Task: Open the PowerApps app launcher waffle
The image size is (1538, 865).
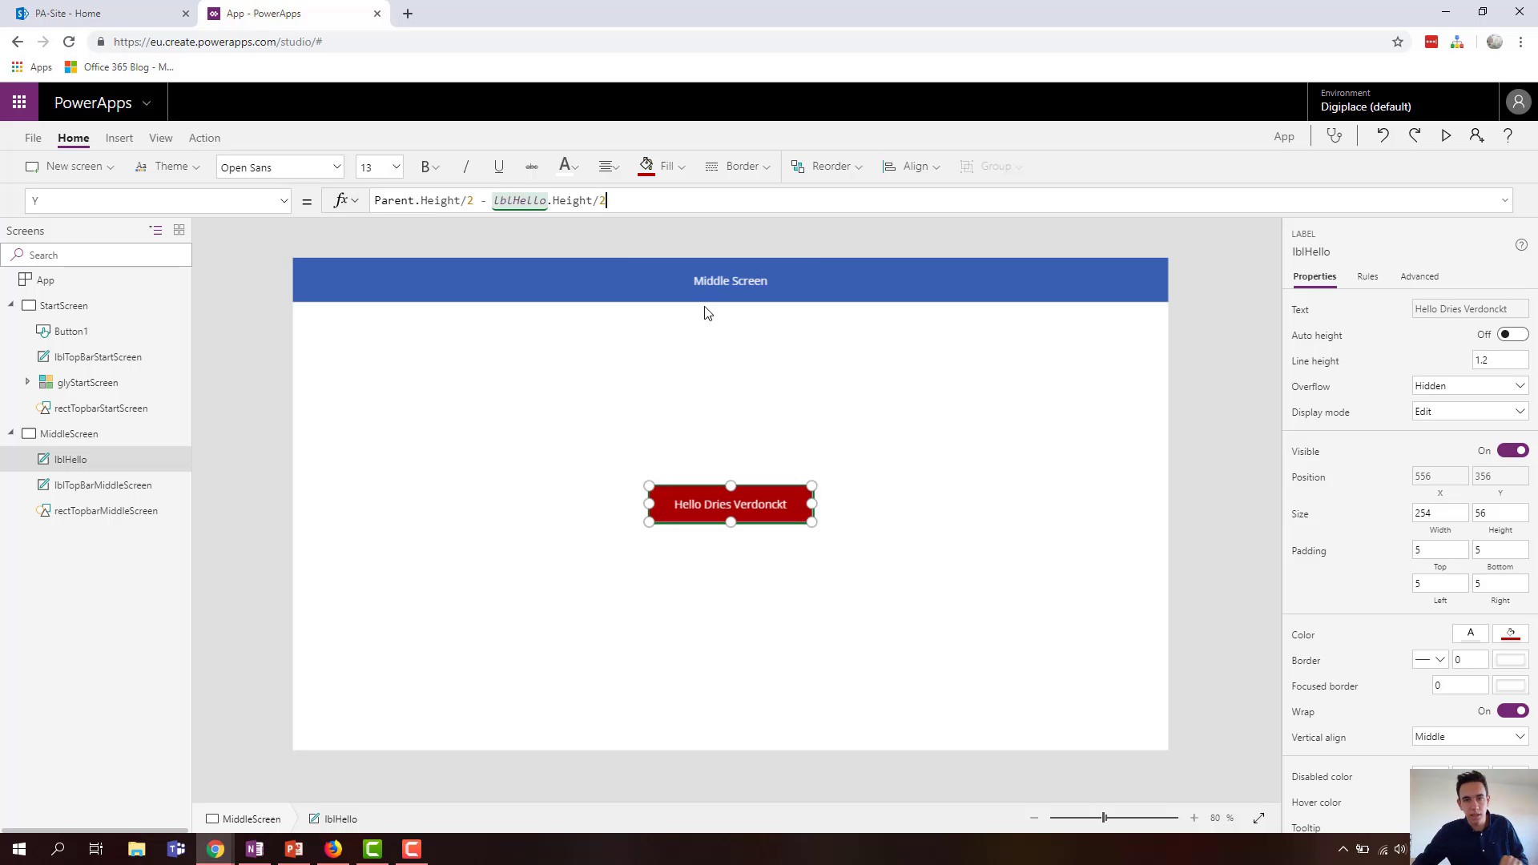Action: click(19, 102)
